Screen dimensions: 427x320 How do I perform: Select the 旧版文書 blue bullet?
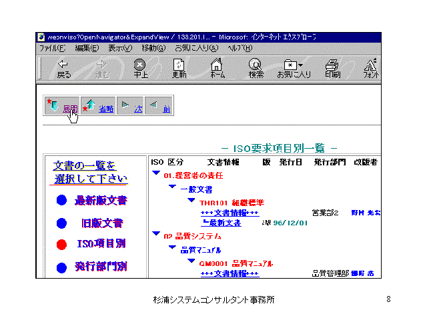point(61,223)
